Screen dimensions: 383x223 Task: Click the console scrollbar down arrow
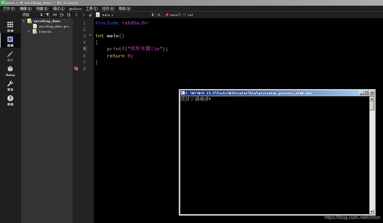[372, 212]
